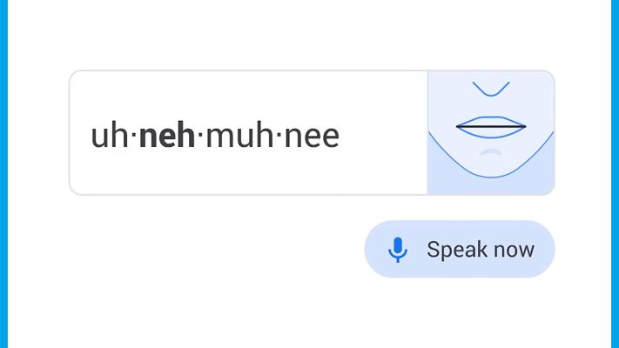Click the dot separator between "neh" and "muh"
This screenshot has width=619, height=348.
[199, 136]
